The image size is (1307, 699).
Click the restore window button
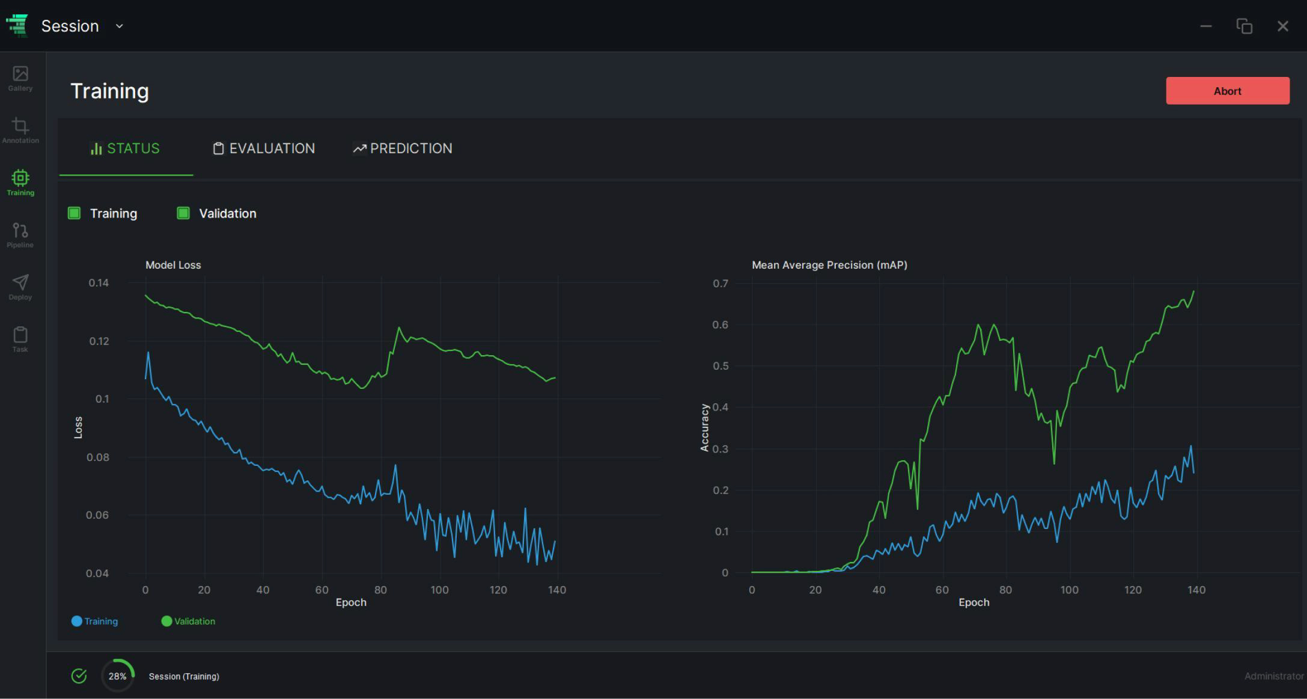click(1244, 26)
